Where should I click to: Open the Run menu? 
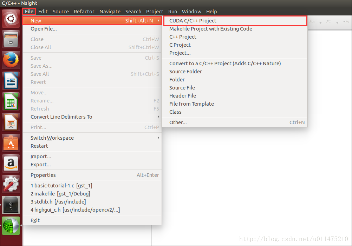(x=172, y=12)
